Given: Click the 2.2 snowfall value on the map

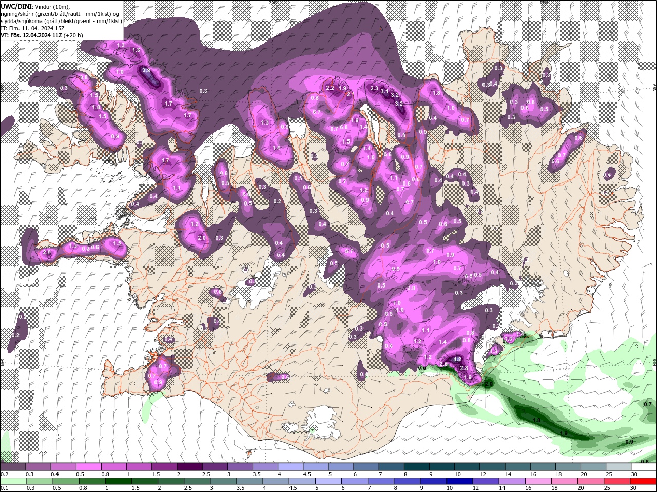Looking at the screenshot, I should [x=330, y=88].
